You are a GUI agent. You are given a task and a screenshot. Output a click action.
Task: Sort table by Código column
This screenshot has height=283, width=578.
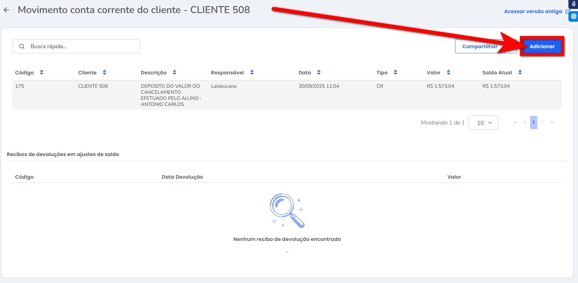42,72
